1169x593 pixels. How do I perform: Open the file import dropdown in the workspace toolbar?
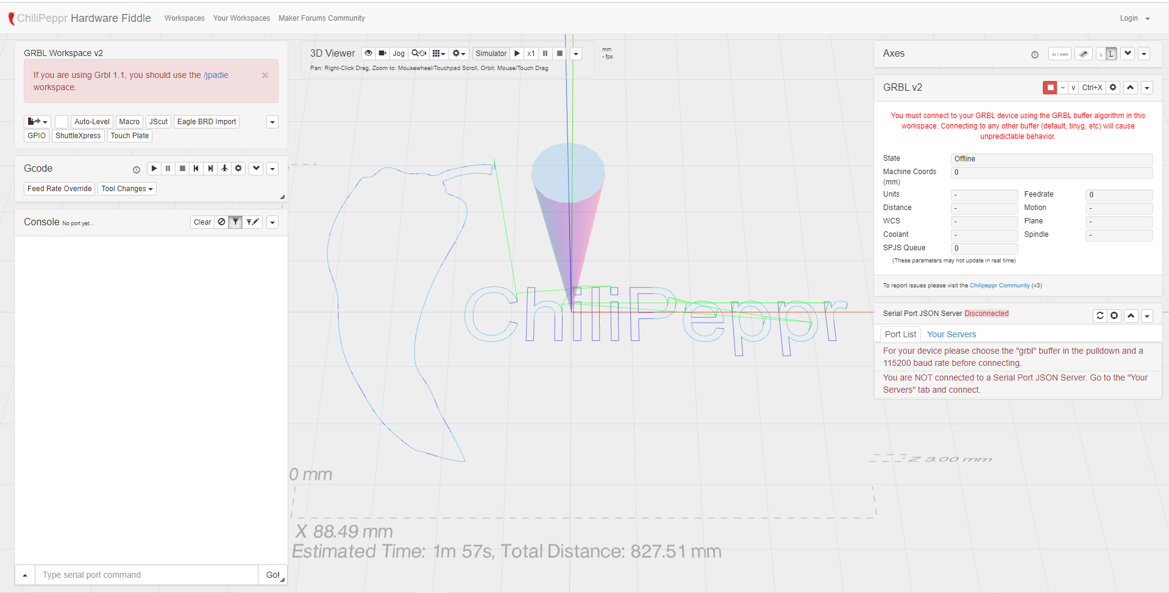click(x=37, y=122)
